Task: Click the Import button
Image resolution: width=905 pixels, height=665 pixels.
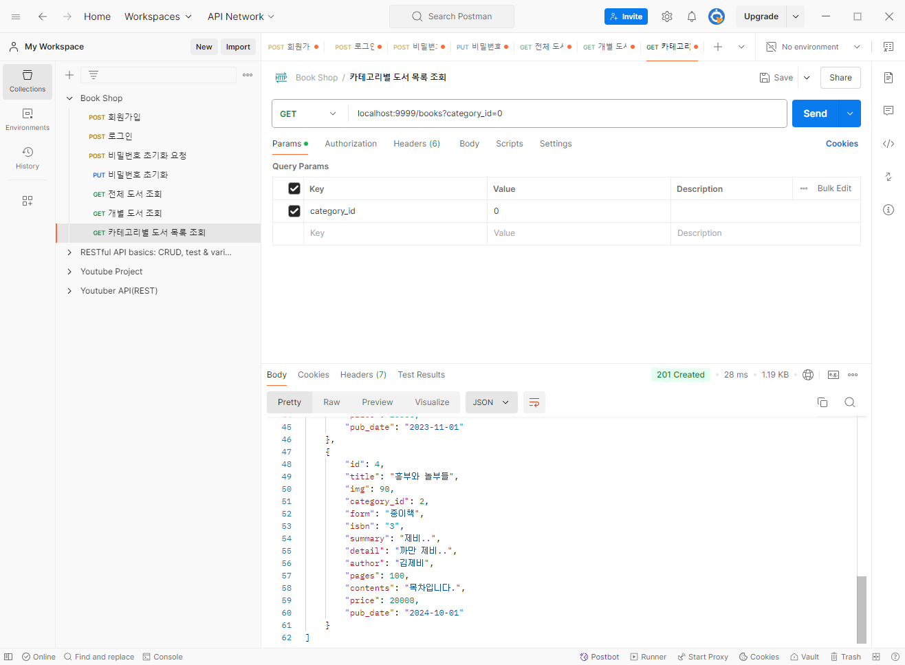Action: coord(238,47)
